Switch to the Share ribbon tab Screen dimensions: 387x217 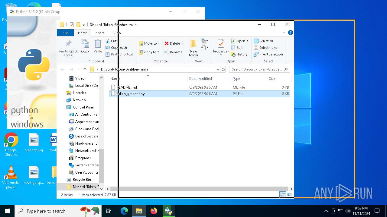[x=100, y=33]
